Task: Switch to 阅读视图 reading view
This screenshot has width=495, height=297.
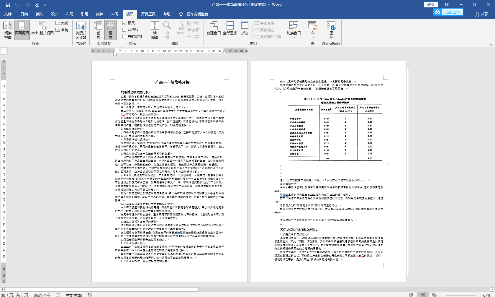Action: [x=8, y=30]
